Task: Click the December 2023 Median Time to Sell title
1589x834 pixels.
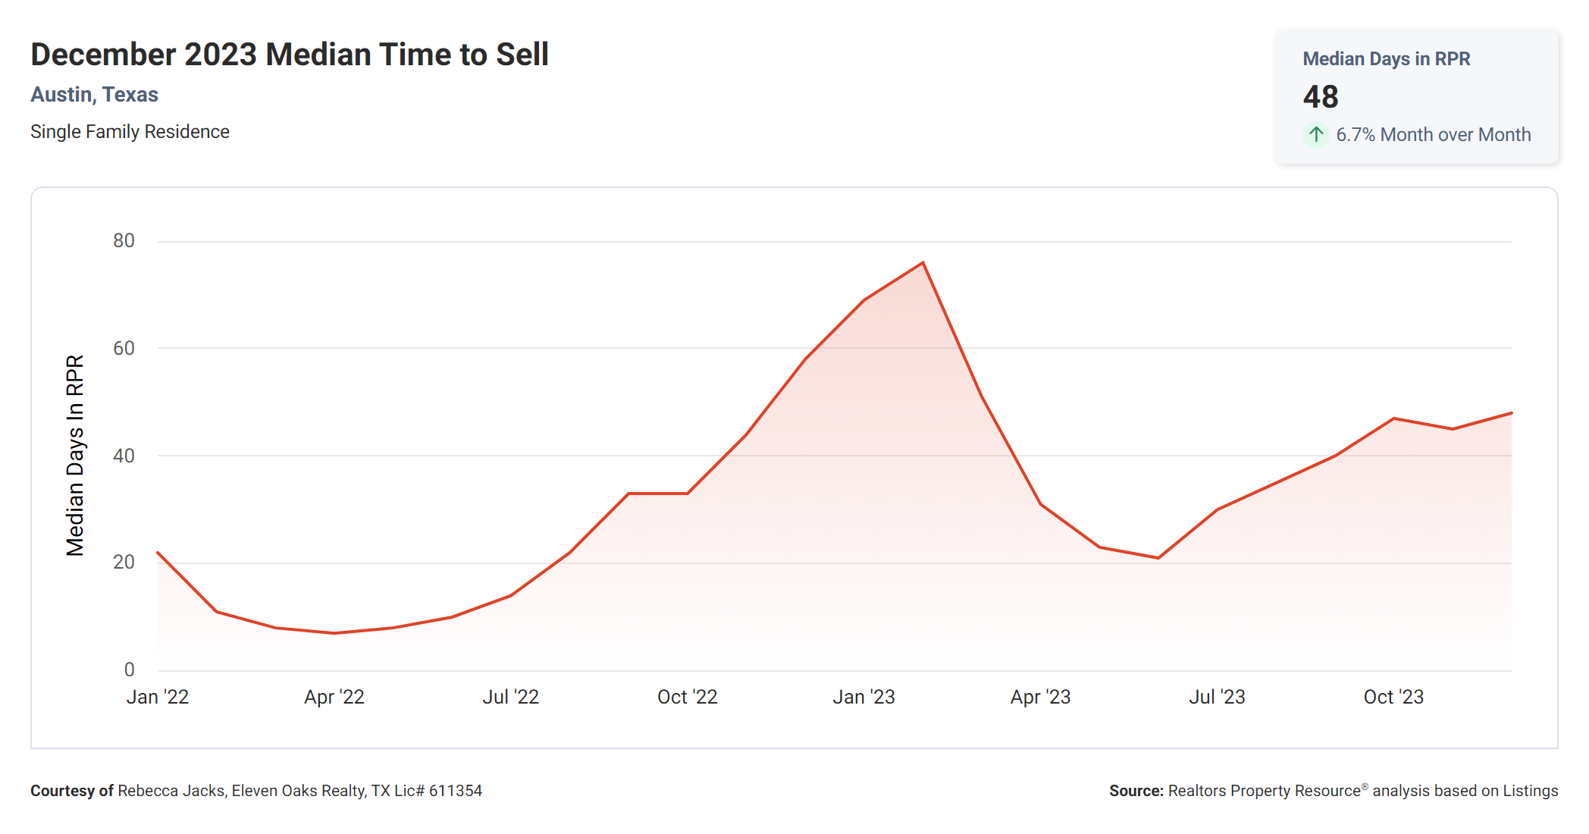Action: [289, 55]
